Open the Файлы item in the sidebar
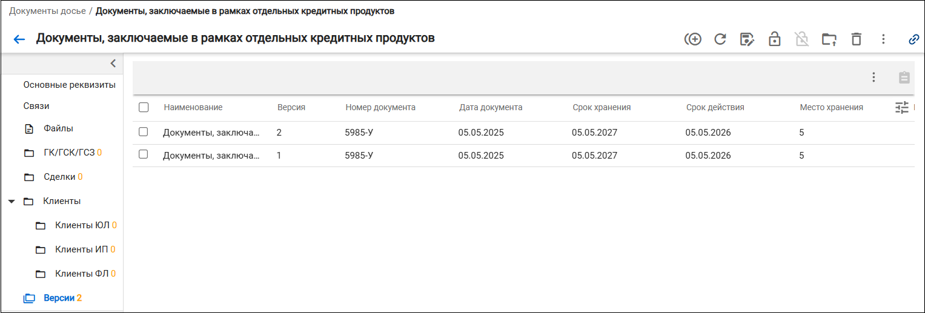Viewport: 925px width, 313px height. click(x=58, y=128)
